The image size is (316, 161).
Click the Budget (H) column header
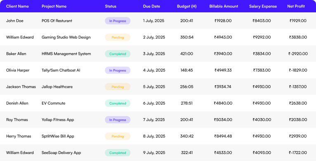click(x=186, y=6)
